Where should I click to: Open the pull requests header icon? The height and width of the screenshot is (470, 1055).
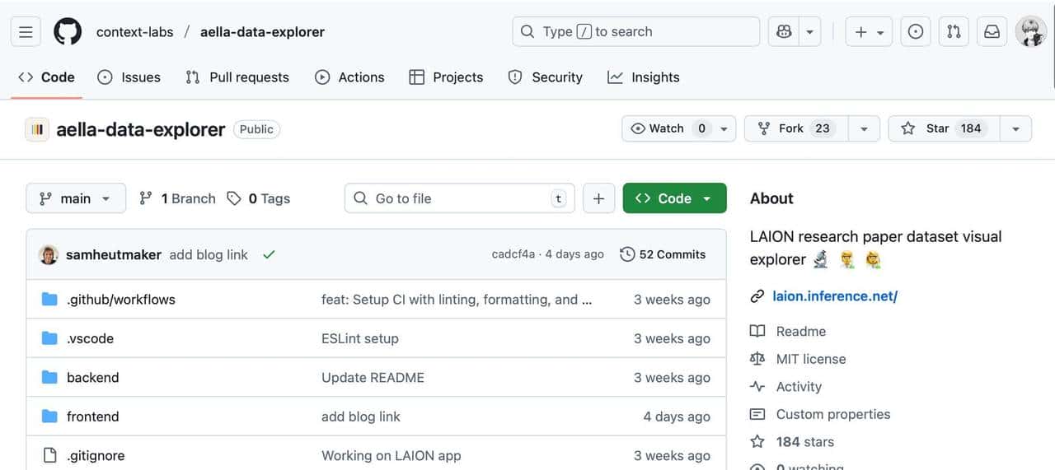coord(954,32)
